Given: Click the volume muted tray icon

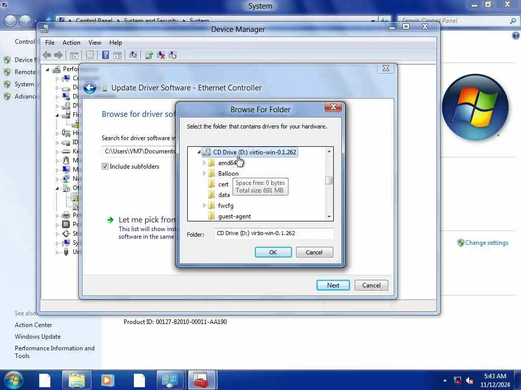Looking at the screenshot, I should 470,380.
